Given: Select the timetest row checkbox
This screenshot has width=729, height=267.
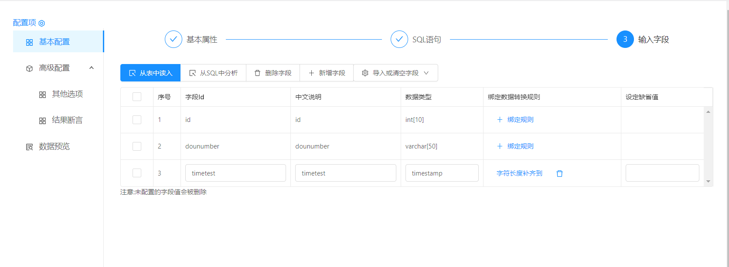Looking at the screenshot, I should click(137, 173).
